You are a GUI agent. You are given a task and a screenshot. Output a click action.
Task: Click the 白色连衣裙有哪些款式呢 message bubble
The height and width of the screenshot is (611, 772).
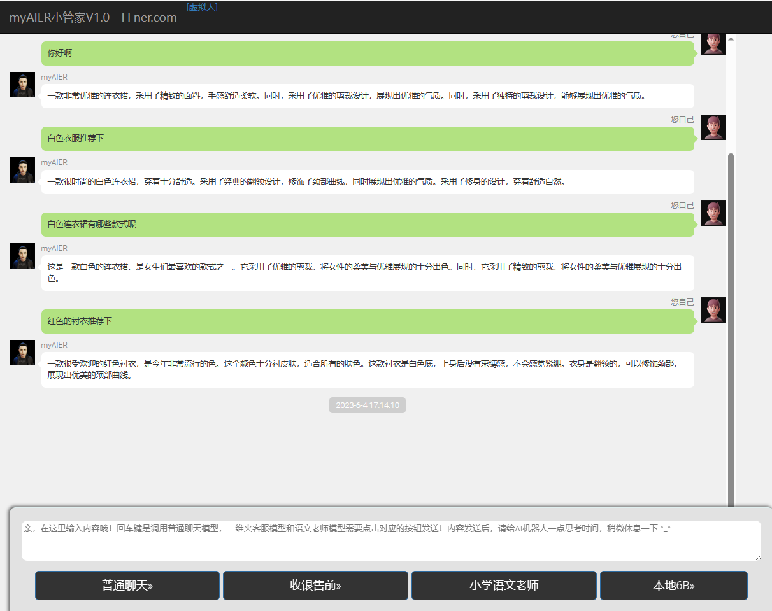(368, 225)
